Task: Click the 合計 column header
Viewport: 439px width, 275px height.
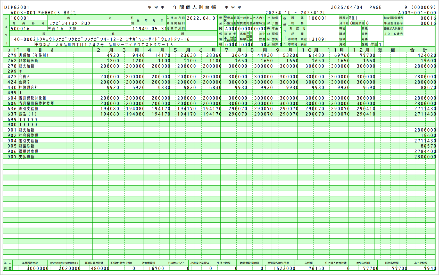Action: pos(419,50)
